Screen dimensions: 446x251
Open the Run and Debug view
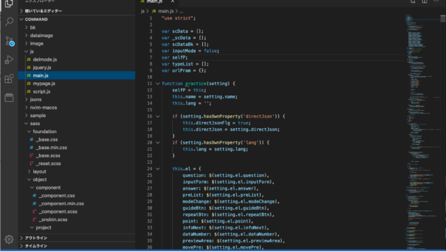[9, 60]
